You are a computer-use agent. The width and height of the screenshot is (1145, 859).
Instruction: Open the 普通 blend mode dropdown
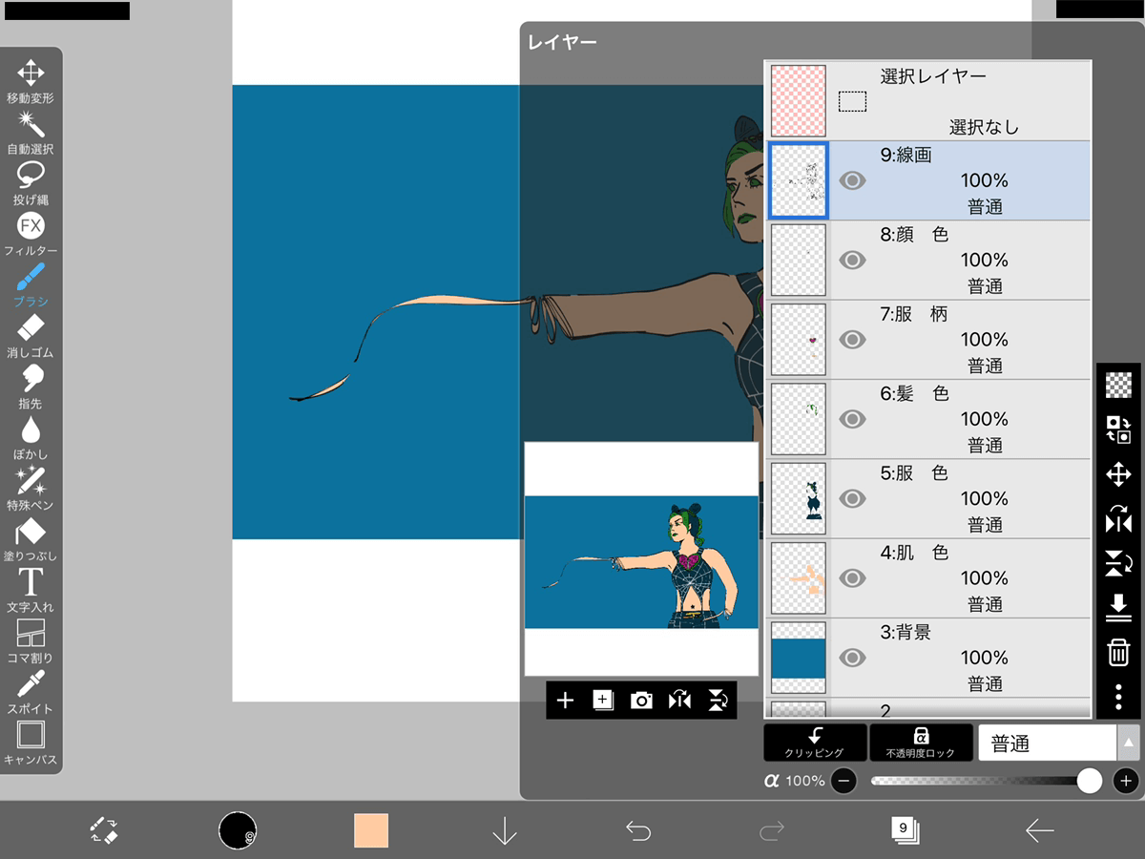click(1059, 743)
